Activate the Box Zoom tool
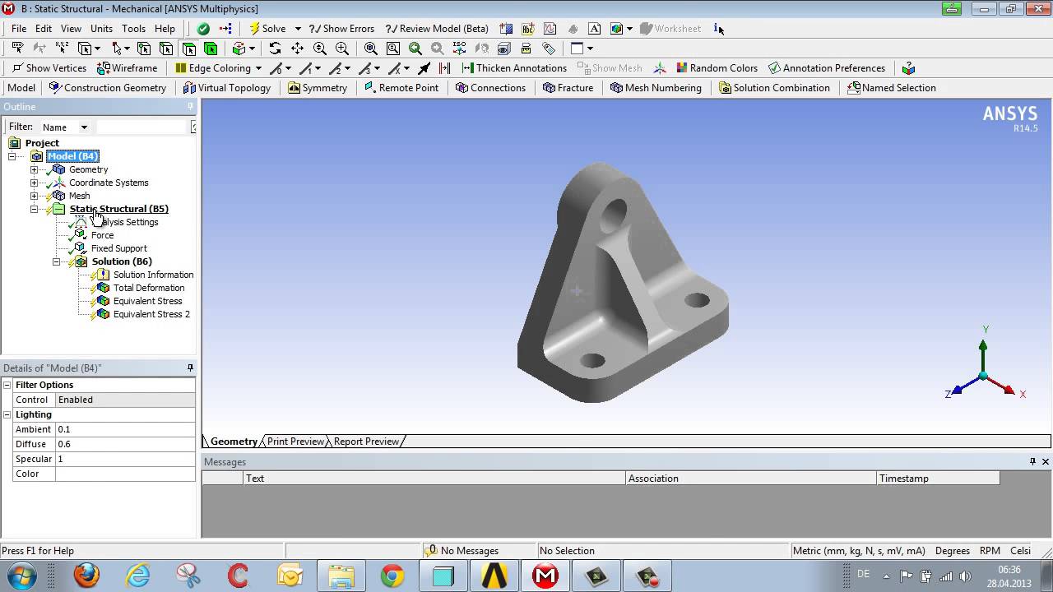The image size is (1053, 592). click(342, 49)
